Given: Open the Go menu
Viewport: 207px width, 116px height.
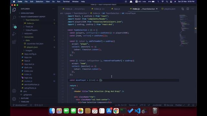Looking at the screenshot, I should (x=53, y=2).
